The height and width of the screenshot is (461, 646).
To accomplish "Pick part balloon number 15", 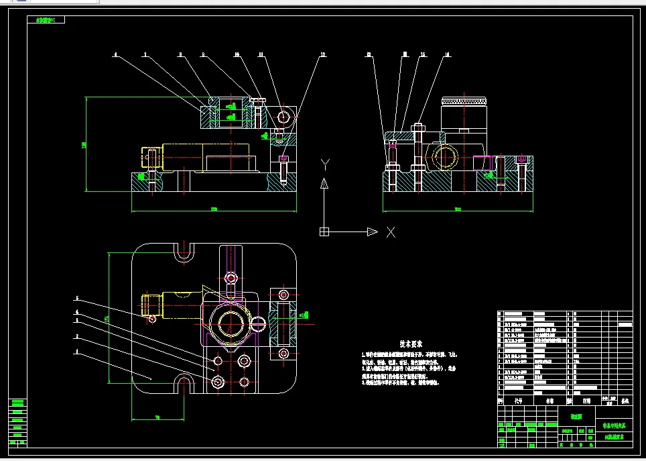I will pos(423,54).
